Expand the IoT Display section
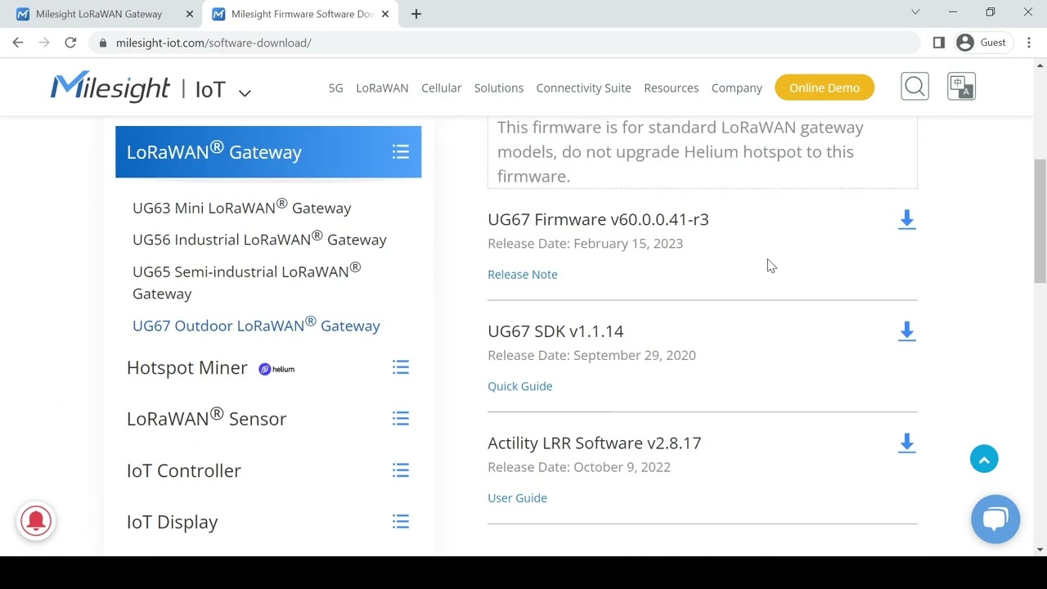 click(400, 522)
